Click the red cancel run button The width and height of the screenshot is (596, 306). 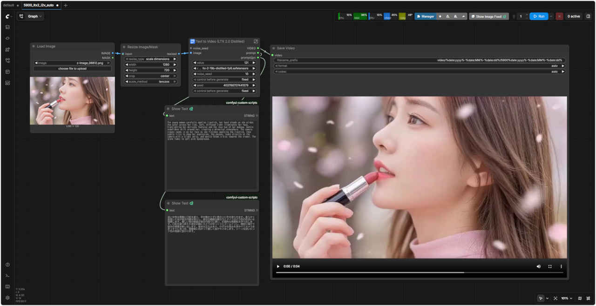pyautogui.click(x=559, y=16)
